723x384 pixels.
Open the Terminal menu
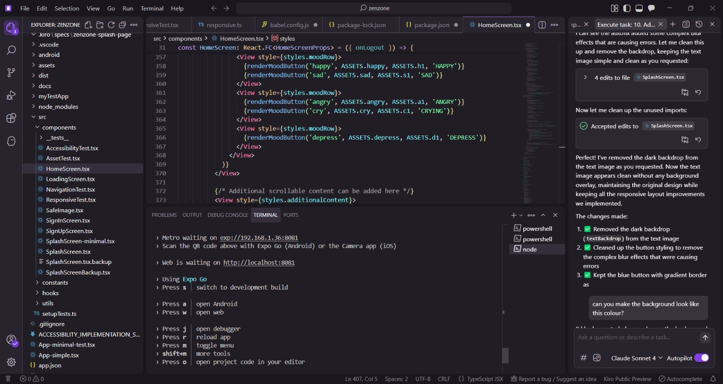click(x=152, y=8)
